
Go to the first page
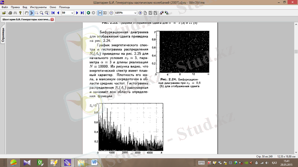53,13
